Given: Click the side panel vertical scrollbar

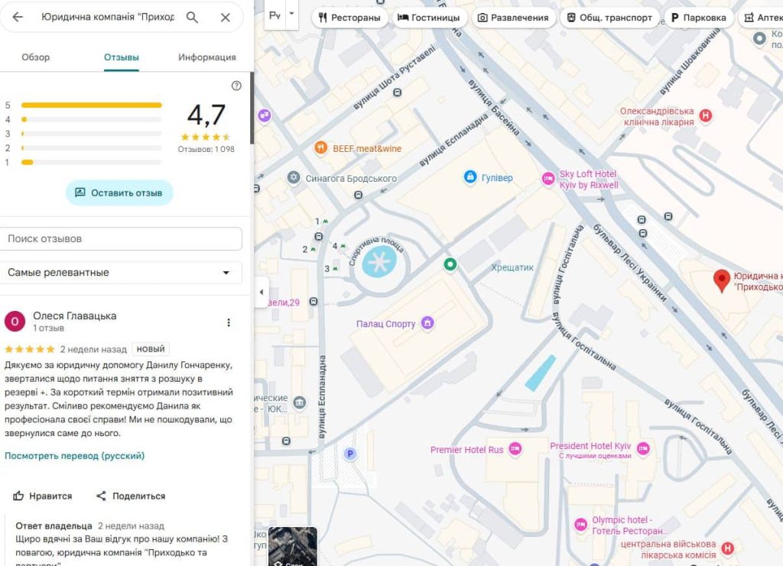Looking at the screenshot, I should pyautogui.click(x=252, y=108).
